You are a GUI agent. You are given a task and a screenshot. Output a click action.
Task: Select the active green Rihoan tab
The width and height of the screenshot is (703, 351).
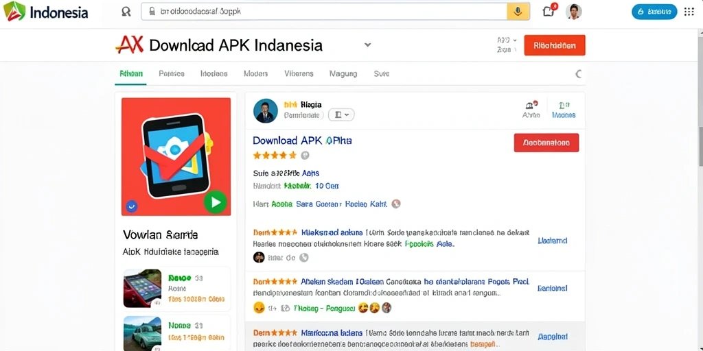click(131, 73)
